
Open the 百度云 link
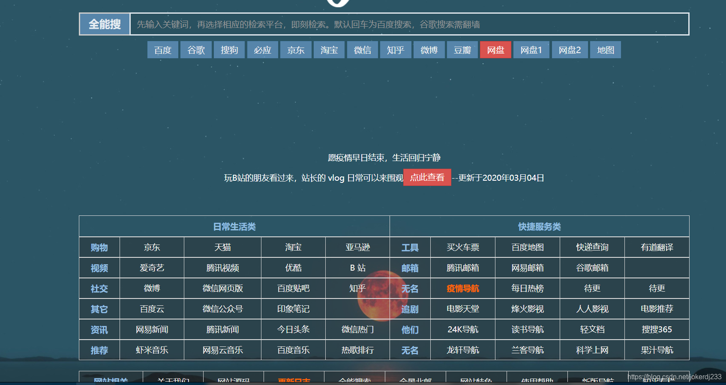tap(152, 309)
